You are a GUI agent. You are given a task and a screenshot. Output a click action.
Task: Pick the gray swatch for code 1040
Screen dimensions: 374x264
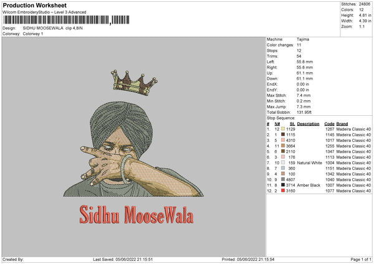tap(283, 179)
